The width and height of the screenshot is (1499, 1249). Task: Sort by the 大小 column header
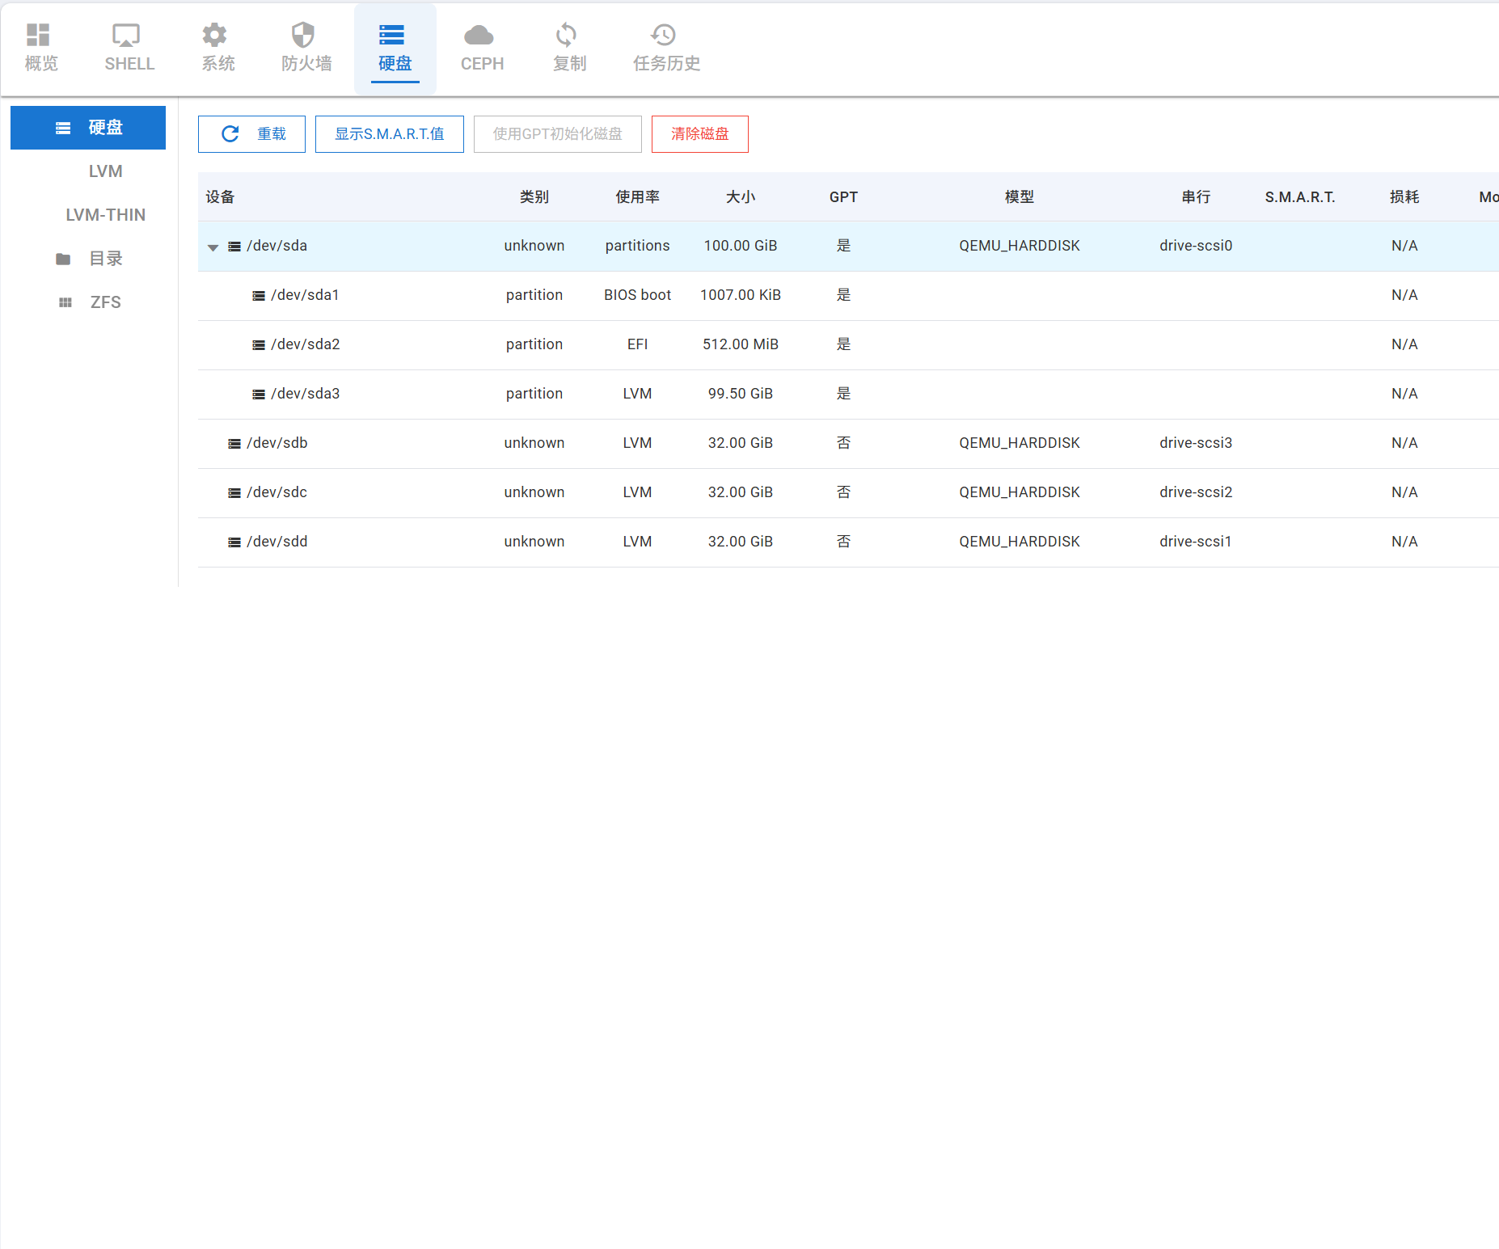pyautogui.click(x=741, y=197)
